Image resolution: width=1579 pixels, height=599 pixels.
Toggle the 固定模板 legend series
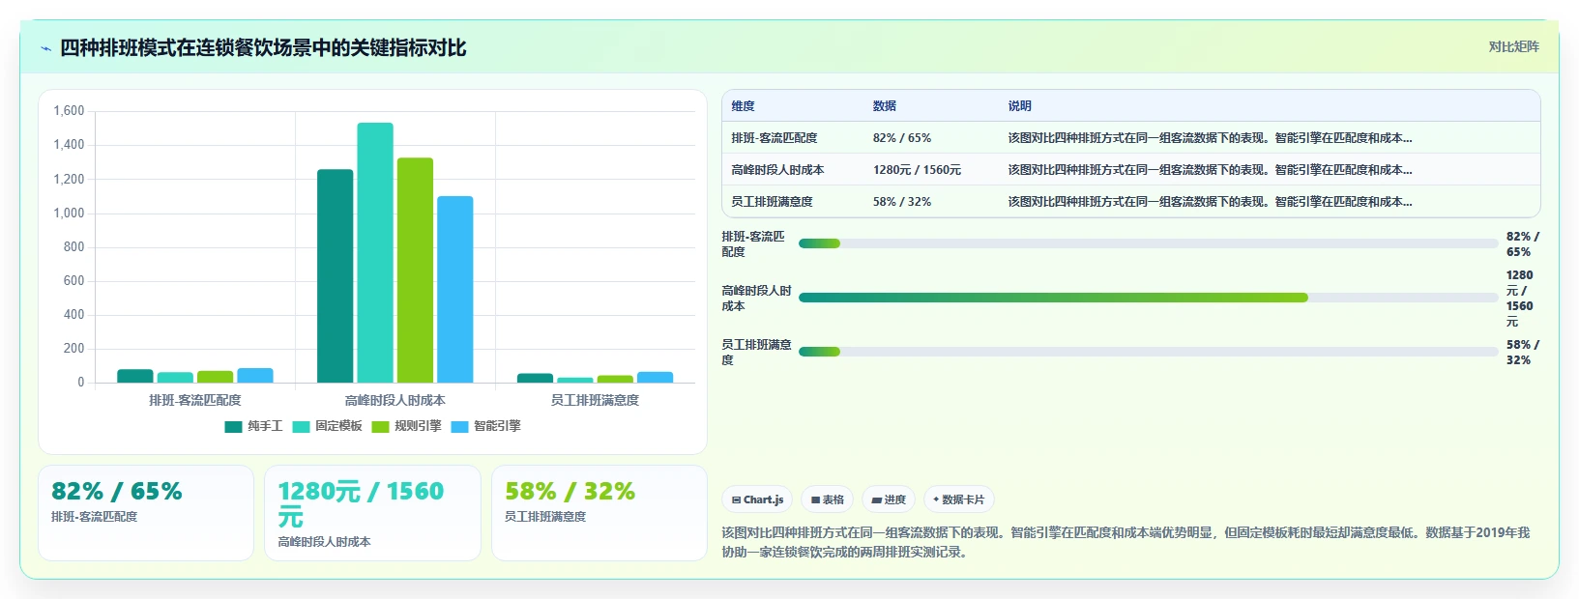[327, 426]
